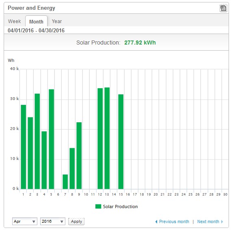
Task: Click the export data icon in header
Action: click(x=223, y=8)
